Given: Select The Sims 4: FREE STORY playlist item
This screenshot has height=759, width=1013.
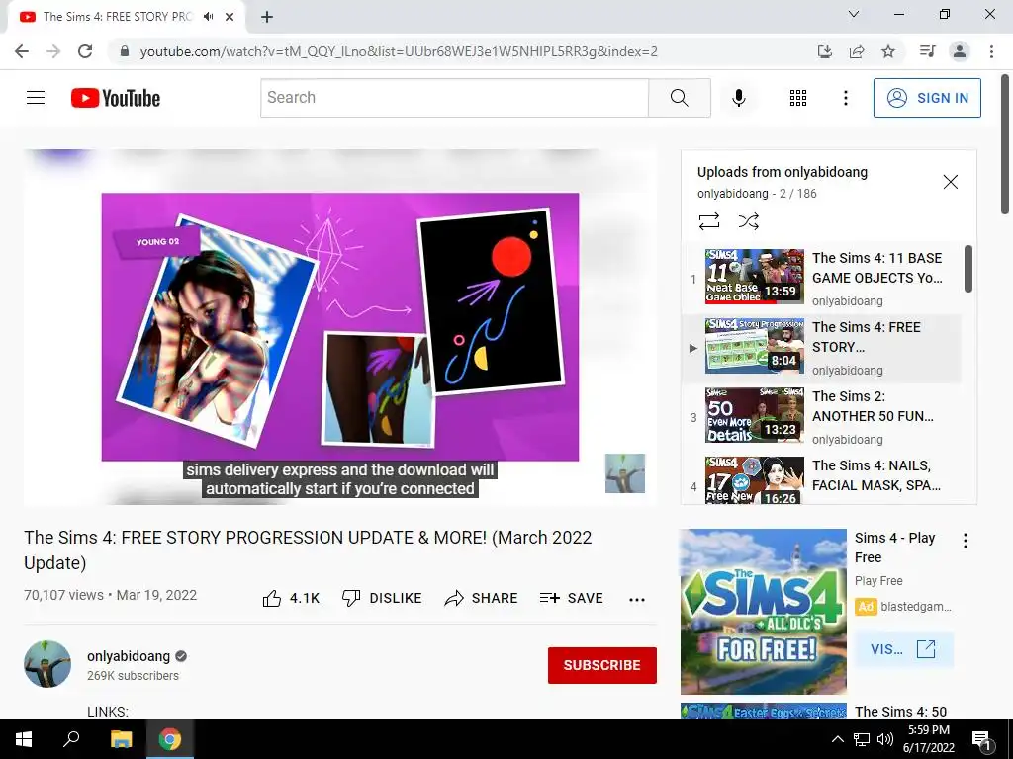Looking at the screenshot, I should pos(821,347).
